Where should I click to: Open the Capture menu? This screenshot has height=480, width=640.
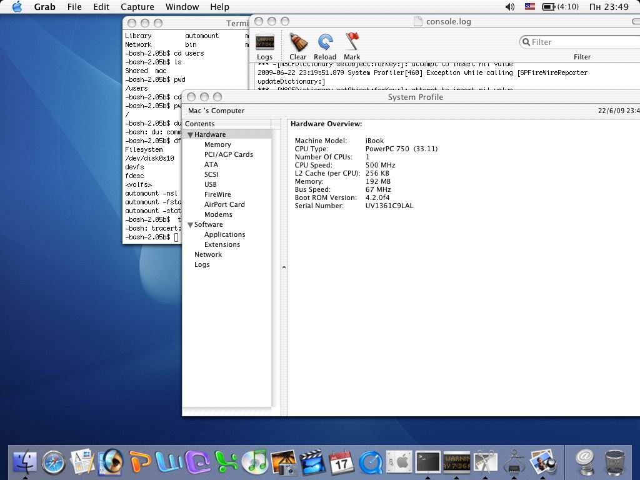pyautogui.click(x=137, y=6)
